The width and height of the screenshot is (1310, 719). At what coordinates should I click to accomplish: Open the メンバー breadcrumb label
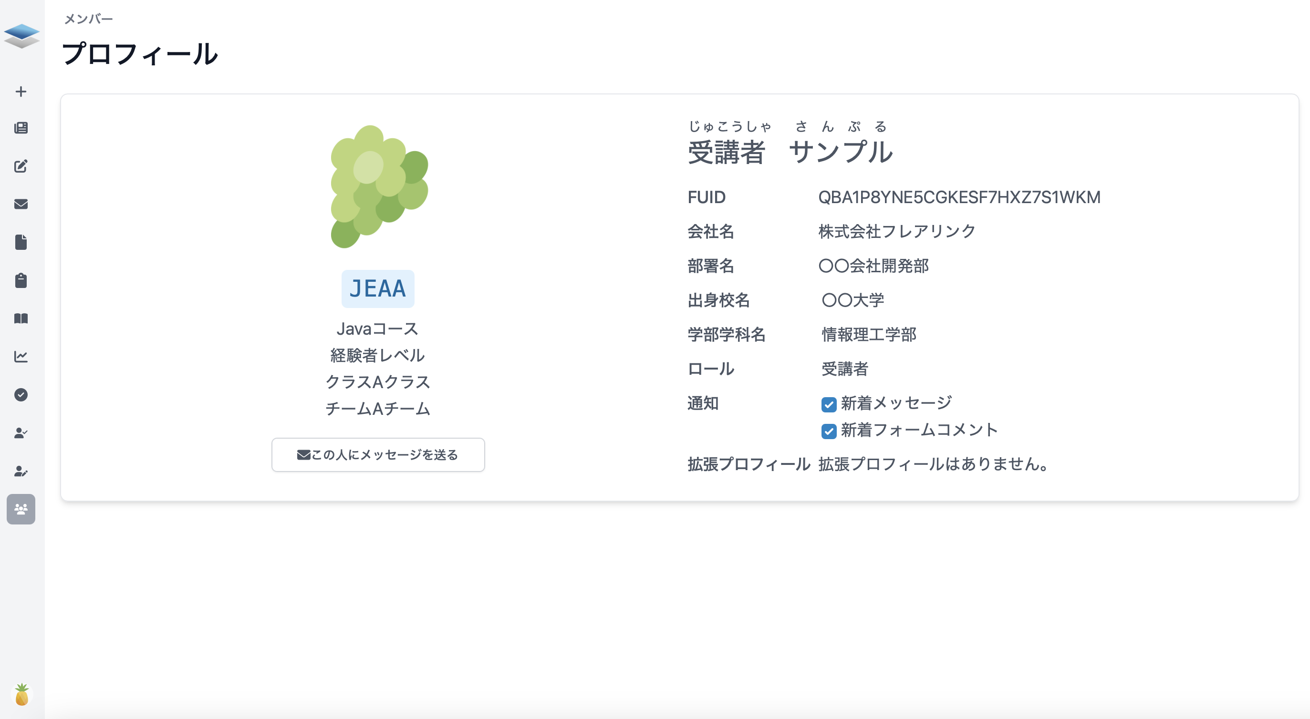point(88,19)
